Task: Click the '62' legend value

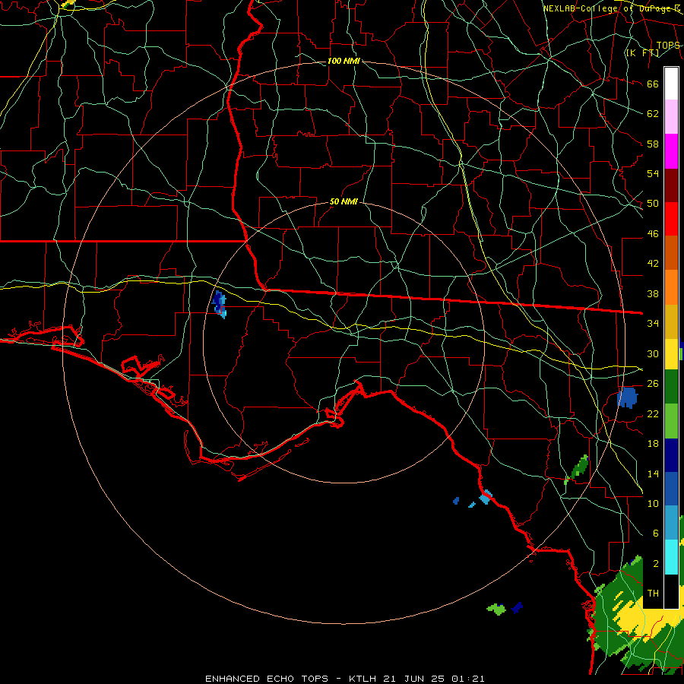Action: 653,114
